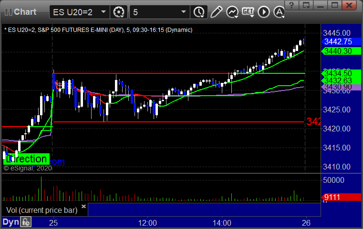Click the 3425.00 price axis value
Screen dimensions: 363x229
(x=337, y=110)
